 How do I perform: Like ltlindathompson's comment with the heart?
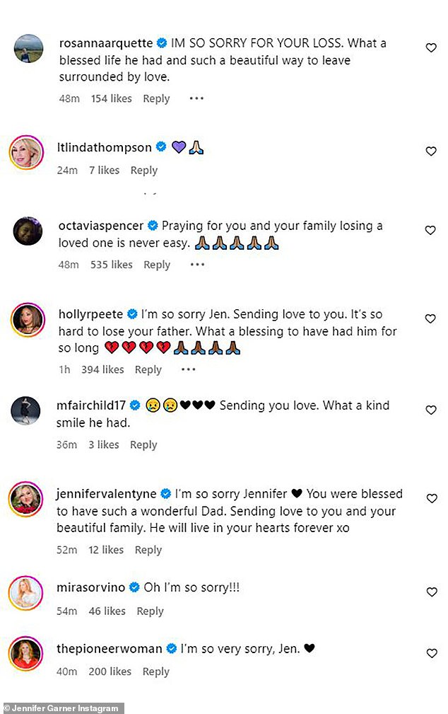pos(431,151)
